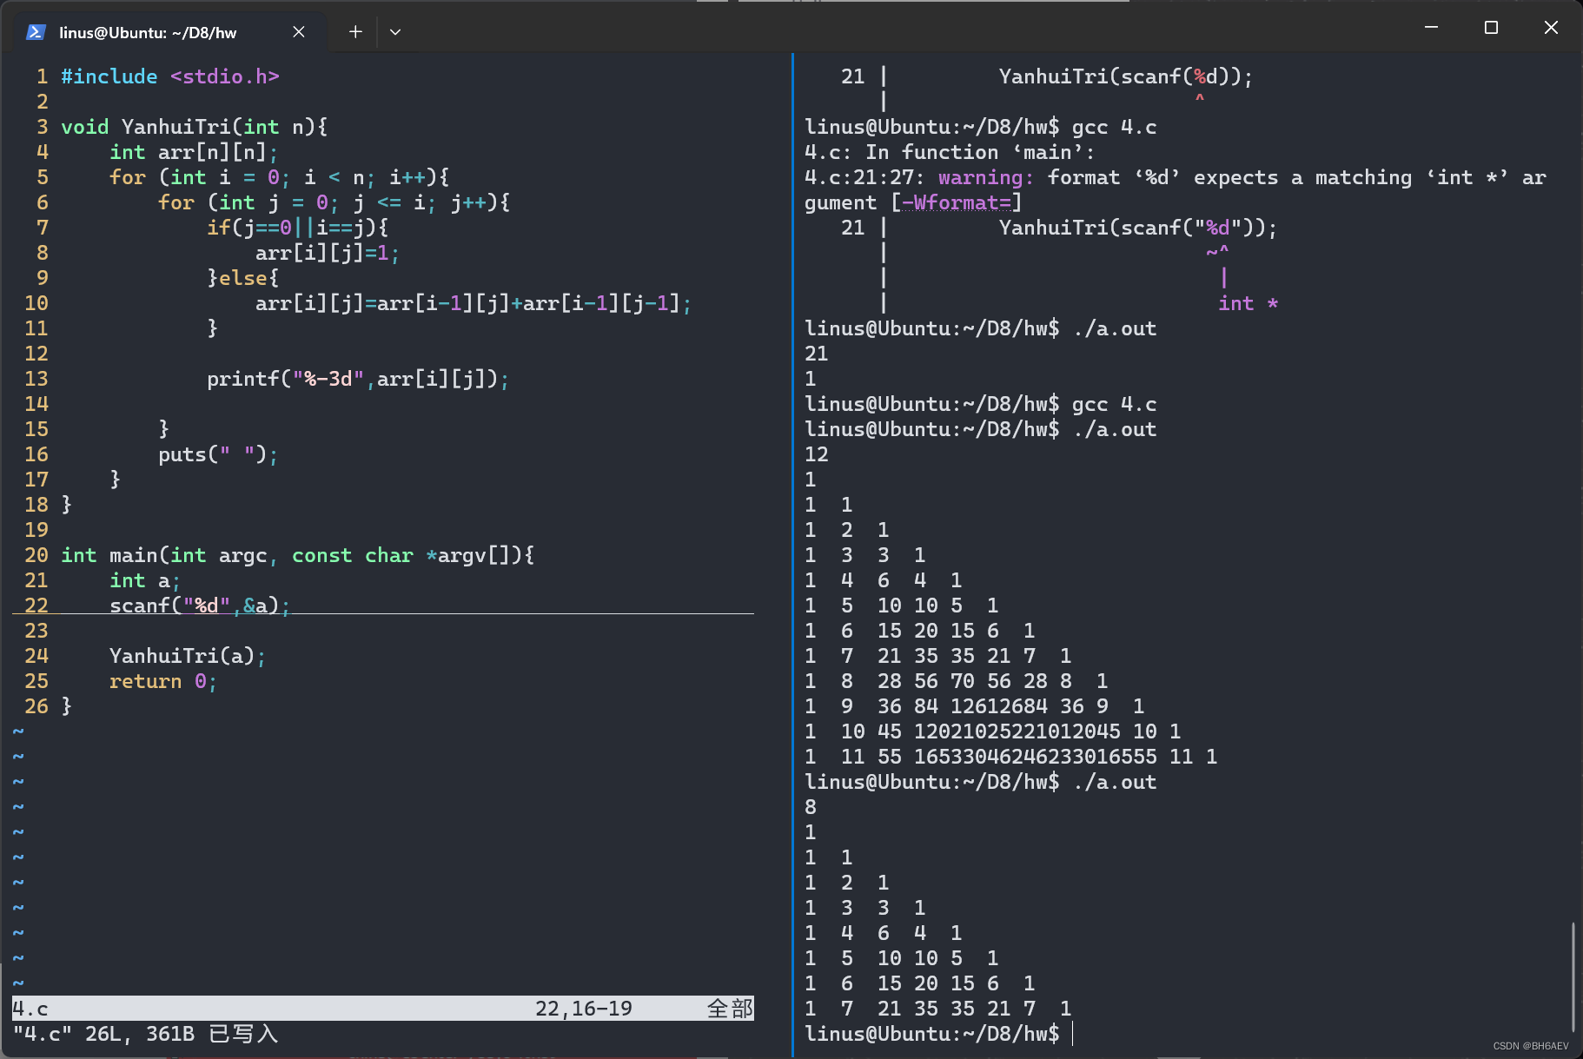
Task: Click the 22,16-19 cursor position indicator
Action: (583, 1009)
